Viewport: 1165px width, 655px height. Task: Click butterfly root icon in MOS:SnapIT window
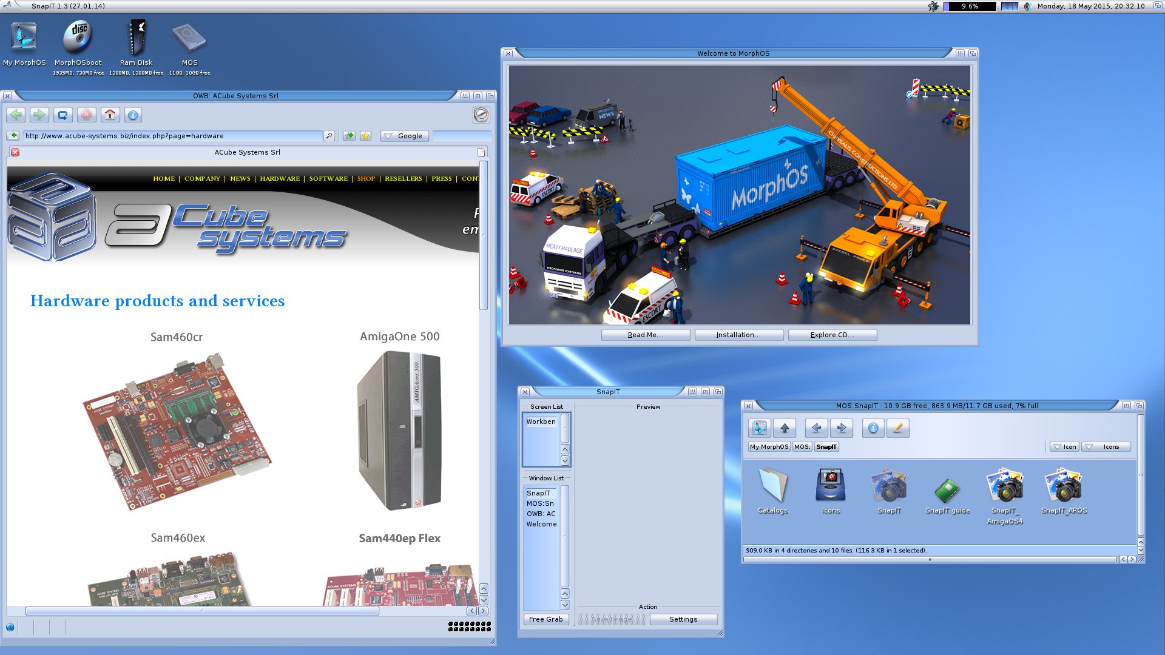pyautogui.click(x=759, y=428)
